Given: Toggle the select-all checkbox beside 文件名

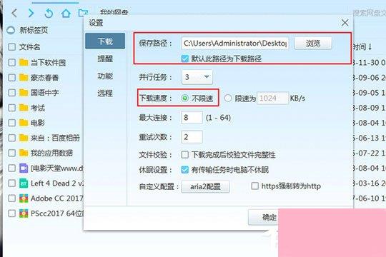Looking at the screenshot, I should (x=11, y=46).
